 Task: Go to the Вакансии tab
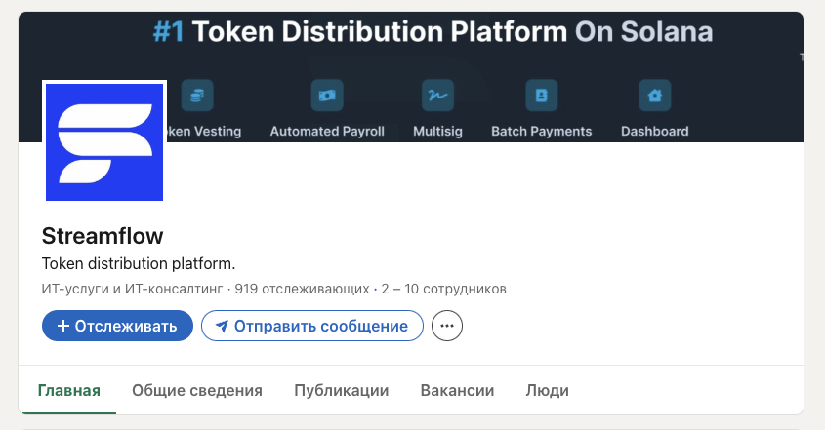click(457, 391)
